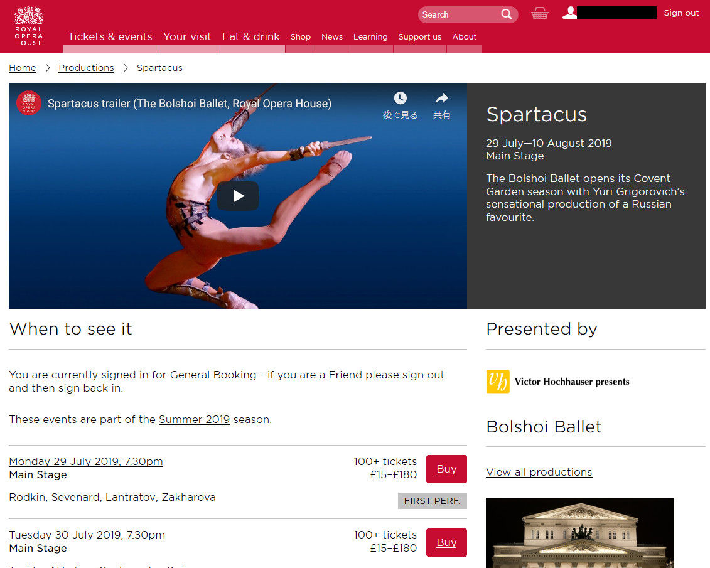Viewport: 710px width, 568px height.
Task: Click the Victor Hochhauser yellow logo
Action: pos(498,381)
